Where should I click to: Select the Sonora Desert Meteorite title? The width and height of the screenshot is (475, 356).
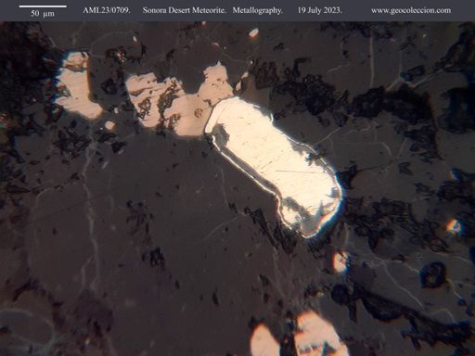click(185, 10)
